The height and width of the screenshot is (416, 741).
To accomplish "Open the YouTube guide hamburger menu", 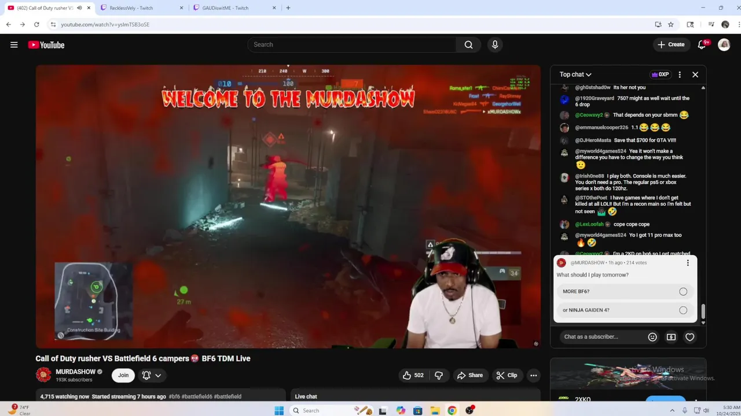I will [x=14, y=44].
